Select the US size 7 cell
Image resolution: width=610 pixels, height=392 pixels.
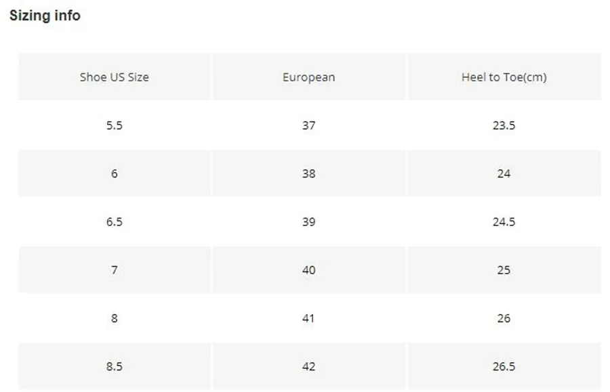pos(114,270)
